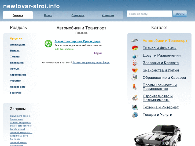Open Разместить рекламу через Бегун link
The image size is (195, 146).
tap(91, 62)
